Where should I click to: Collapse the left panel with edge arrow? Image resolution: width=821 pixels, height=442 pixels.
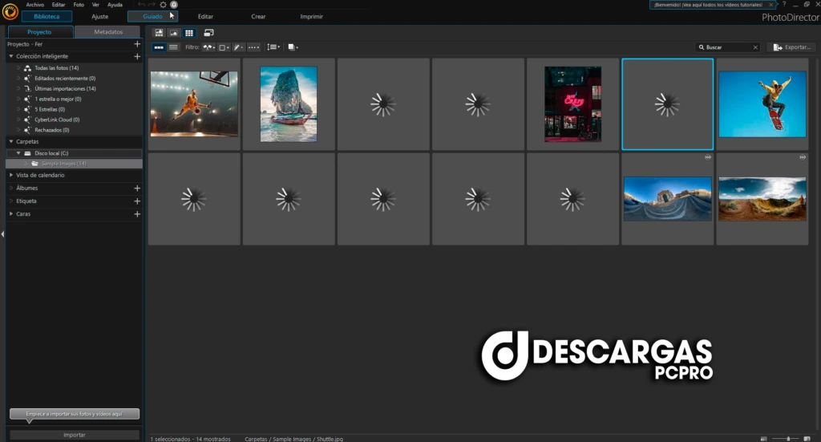(x=2, y=233)
